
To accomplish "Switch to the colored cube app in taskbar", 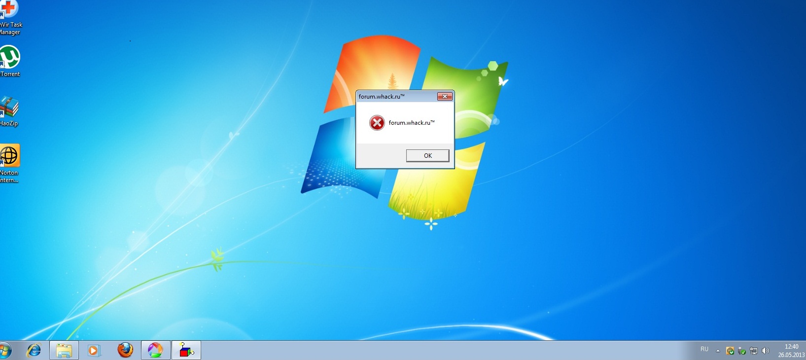I will (186, 351).
